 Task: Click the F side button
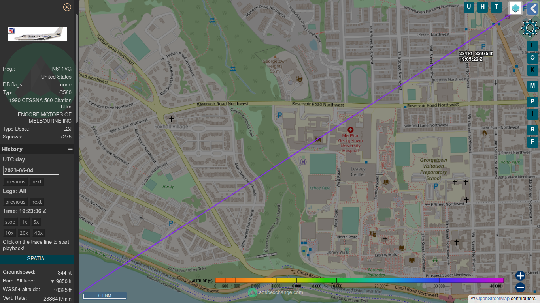532,142
